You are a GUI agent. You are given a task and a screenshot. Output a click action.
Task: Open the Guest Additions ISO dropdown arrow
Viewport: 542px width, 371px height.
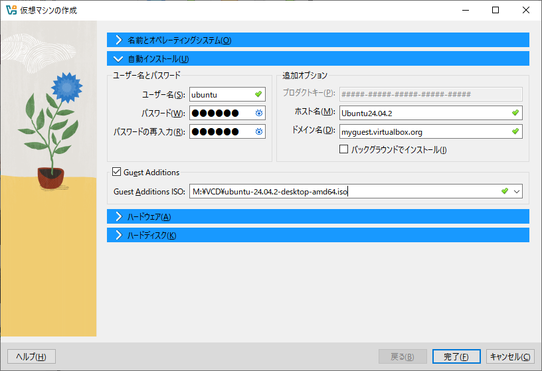point(517,191)
